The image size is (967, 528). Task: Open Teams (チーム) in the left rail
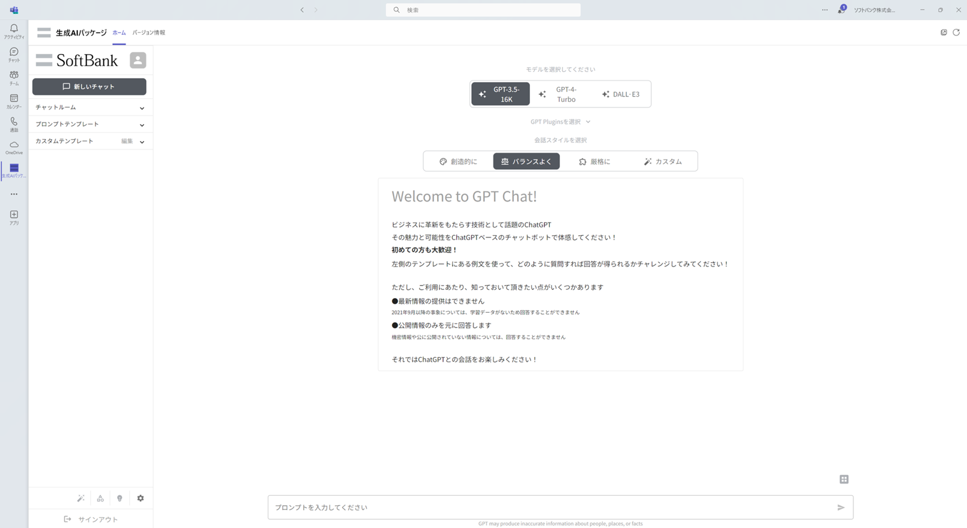[14, 78]
